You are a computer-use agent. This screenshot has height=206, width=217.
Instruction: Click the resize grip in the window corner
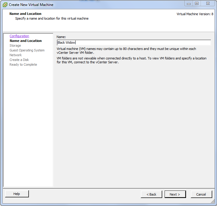(213, 202)
